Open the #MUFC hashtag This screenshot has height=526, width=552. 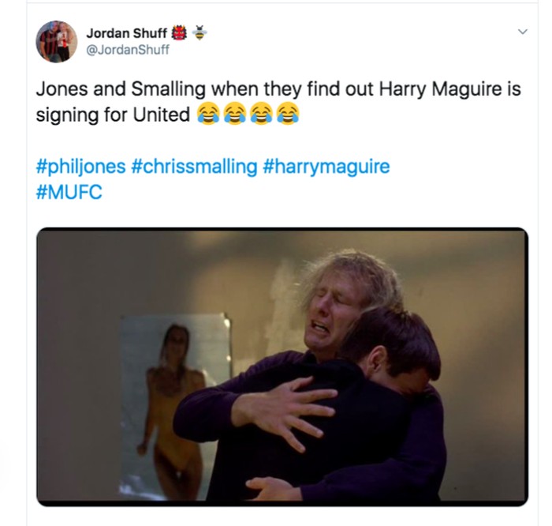click(69, 192)
